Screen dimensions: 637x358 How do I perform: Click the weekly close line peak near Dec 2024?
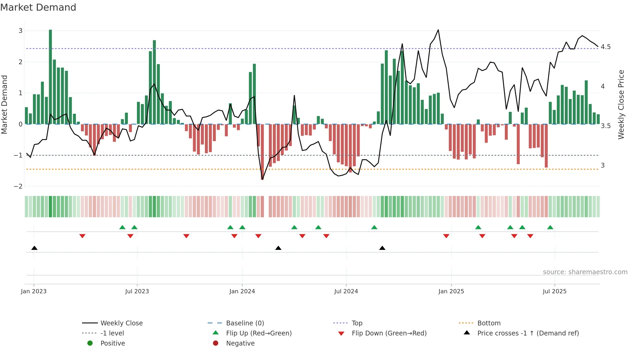click(x=438, y=30)
